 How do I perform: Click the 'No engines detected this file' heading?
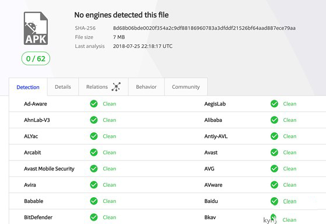[x=121, y=15]
